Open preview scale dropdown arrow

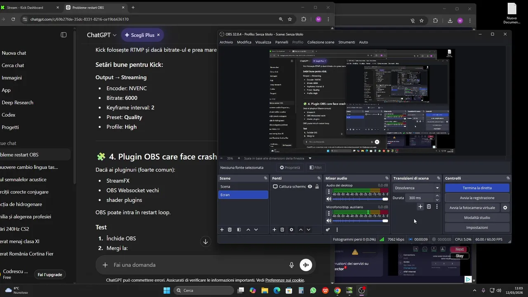310,158
